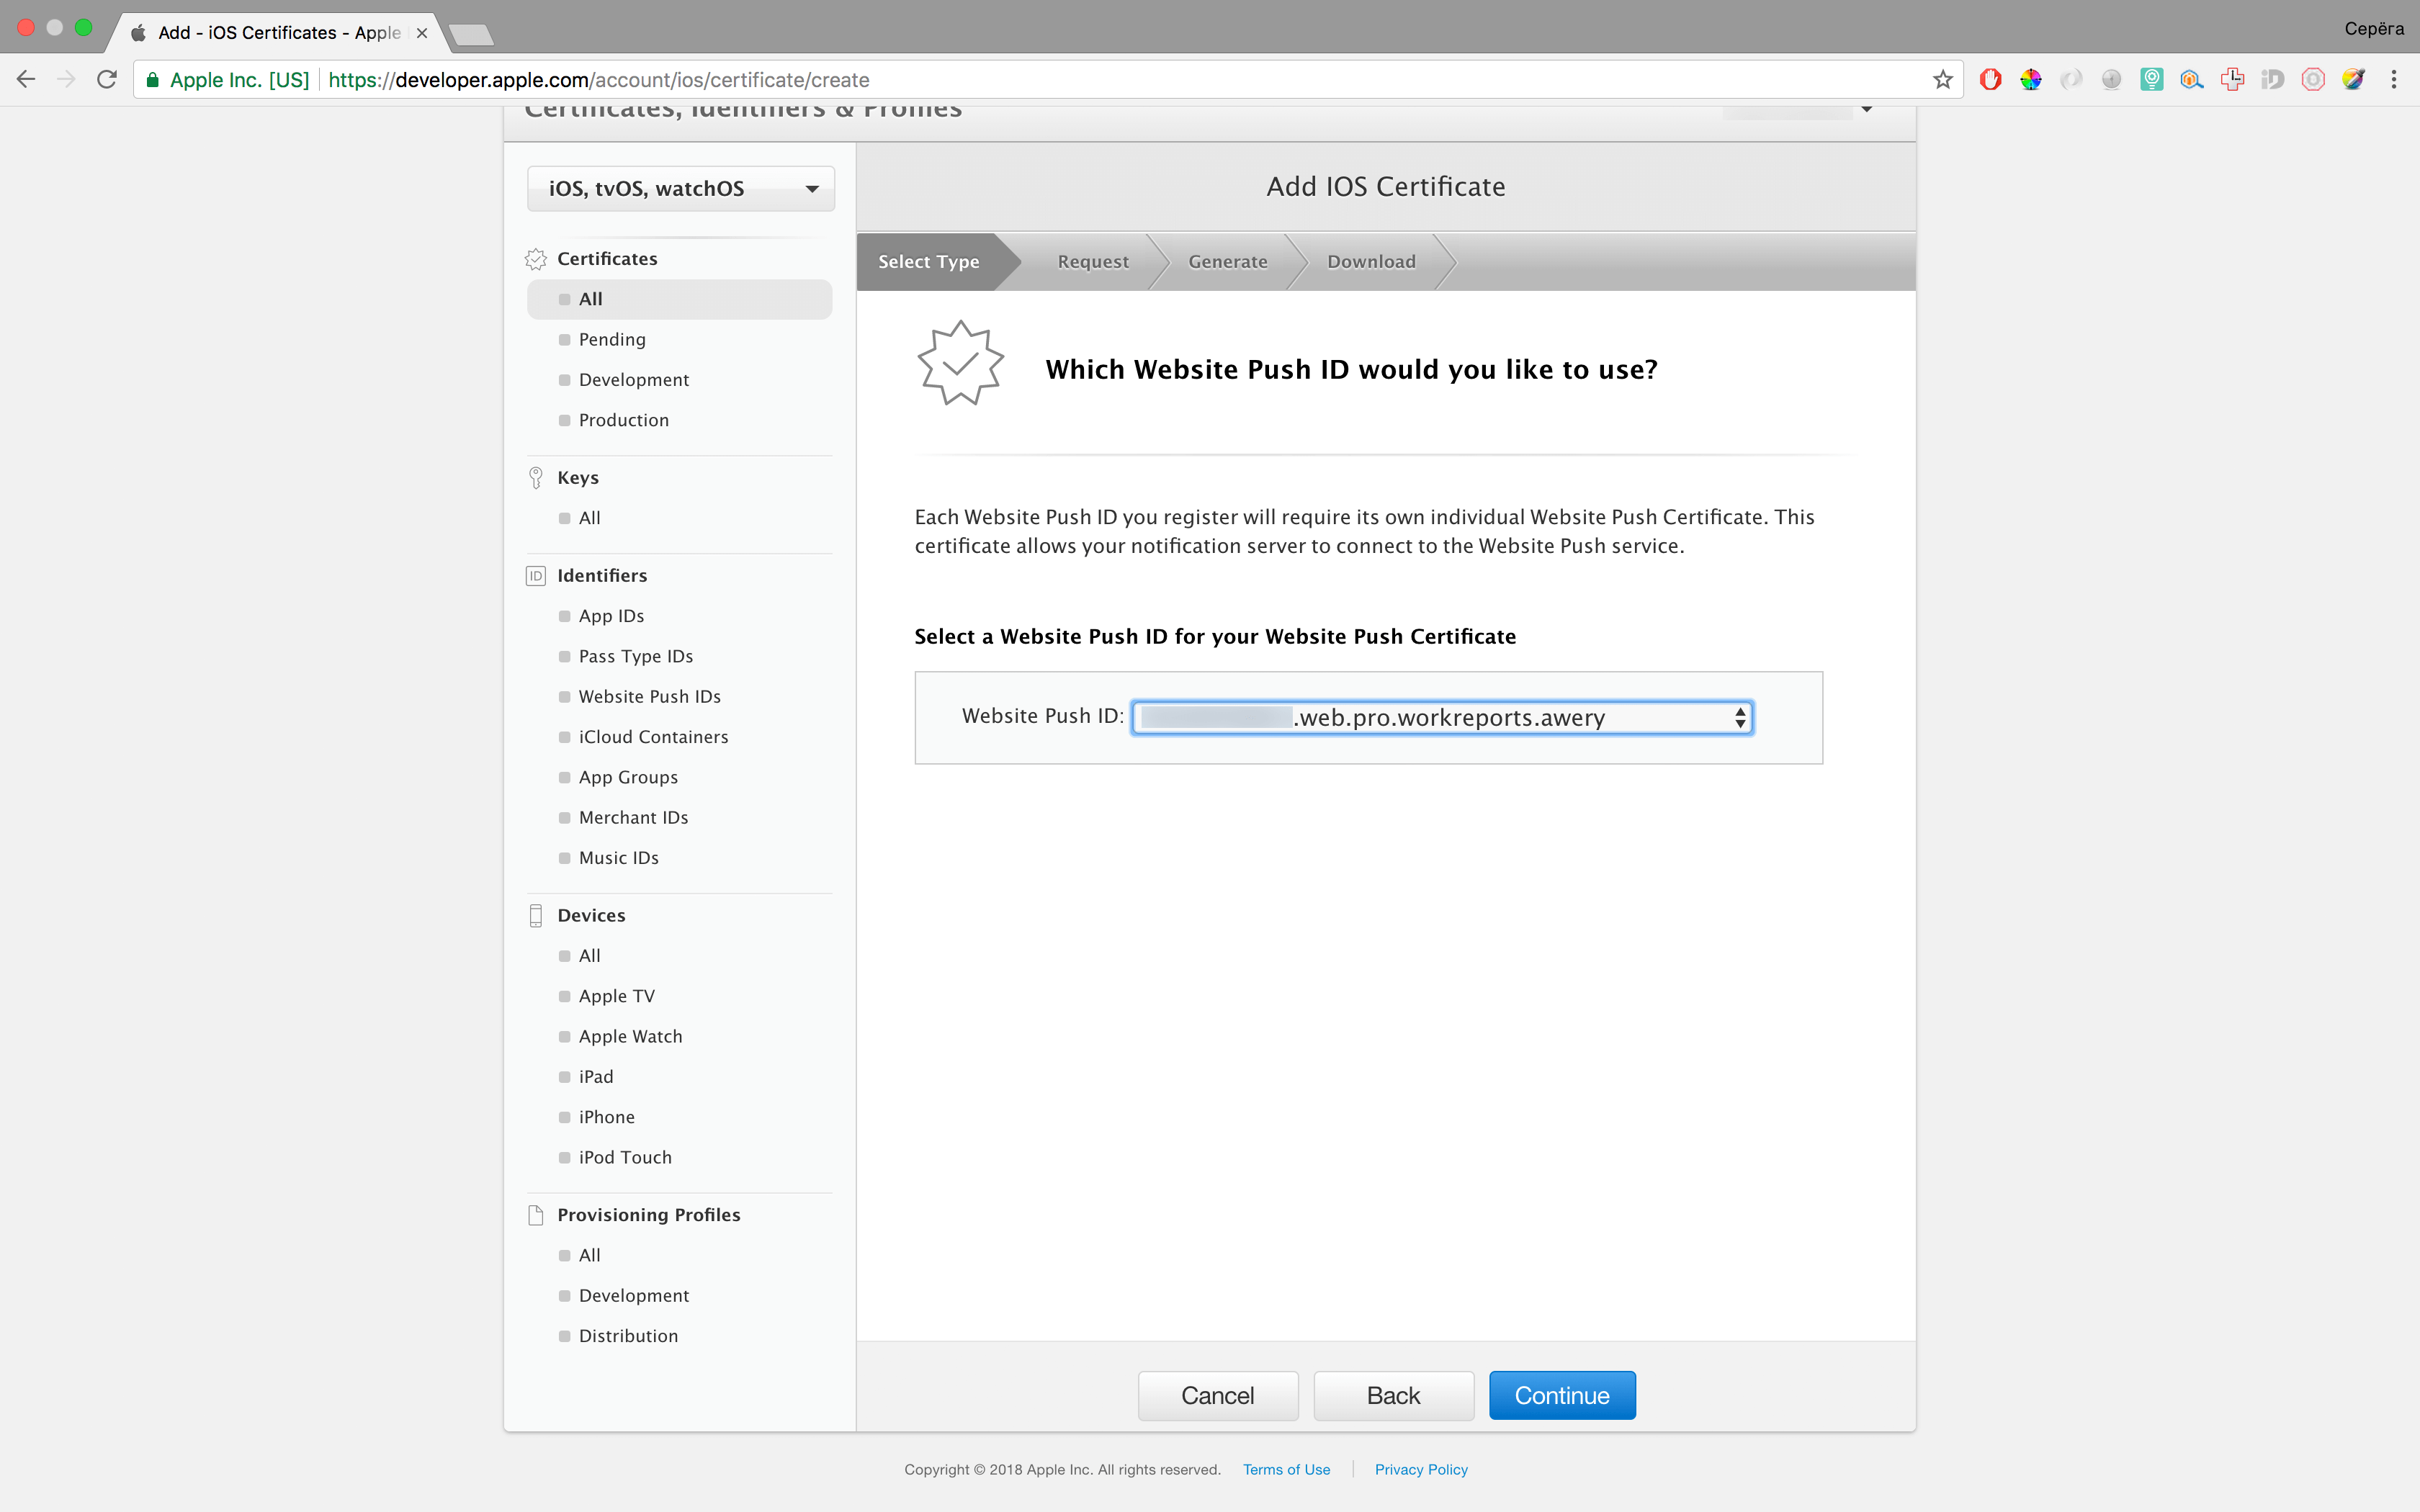Click the colorful wheel extension icon

2030,79
